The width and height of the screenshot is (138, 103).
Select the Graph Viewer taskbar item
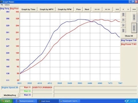[x=48, y=101]
